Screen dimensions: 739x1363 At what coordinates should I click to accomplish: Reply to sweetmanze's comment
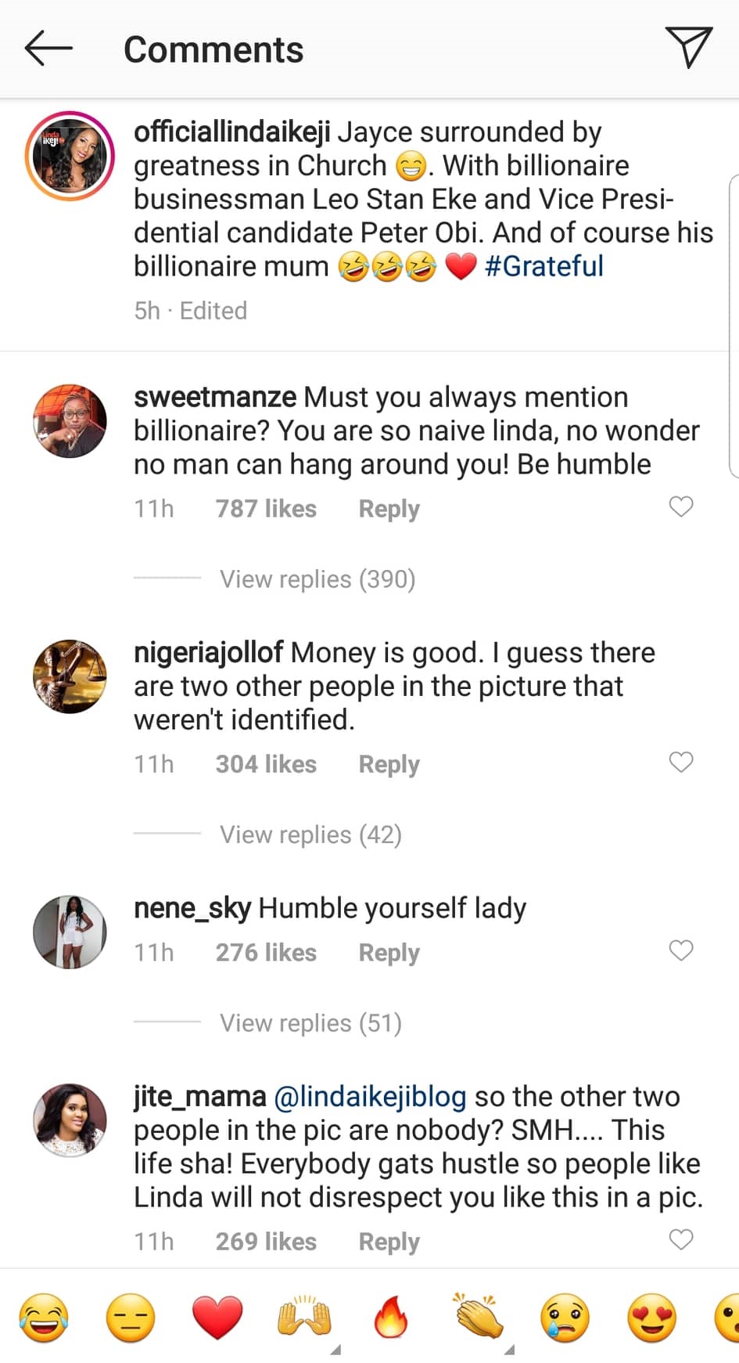tap(389, 509)
